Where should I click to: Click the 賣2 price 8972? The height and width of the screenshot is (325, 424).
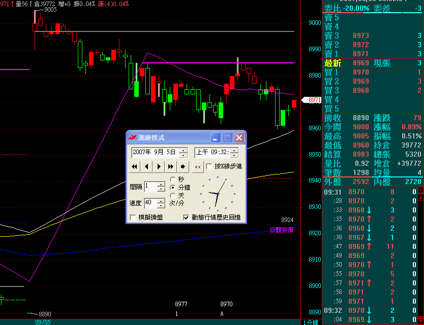click(x=361, y=45)
